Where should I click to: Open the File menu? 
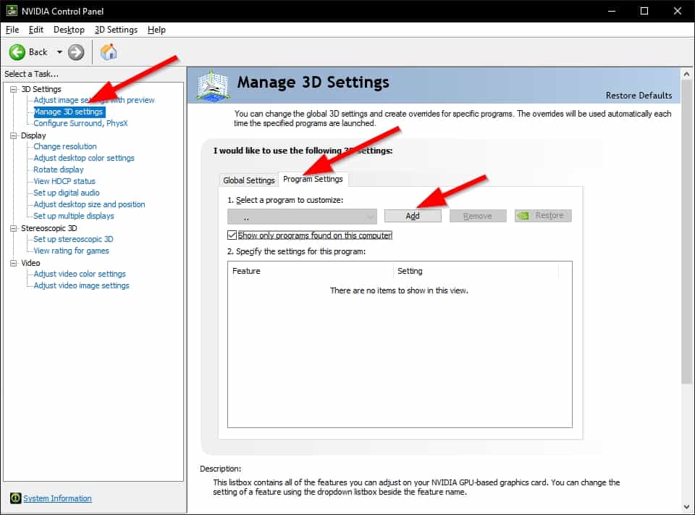(x=12, y=30)
